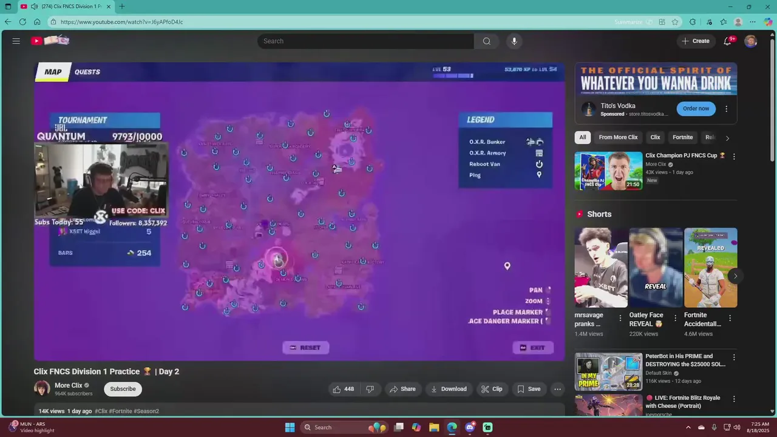This screenshot has height=437, width=777.
Task: Select the Fortnite filter chip
Action: coord(682,137)
